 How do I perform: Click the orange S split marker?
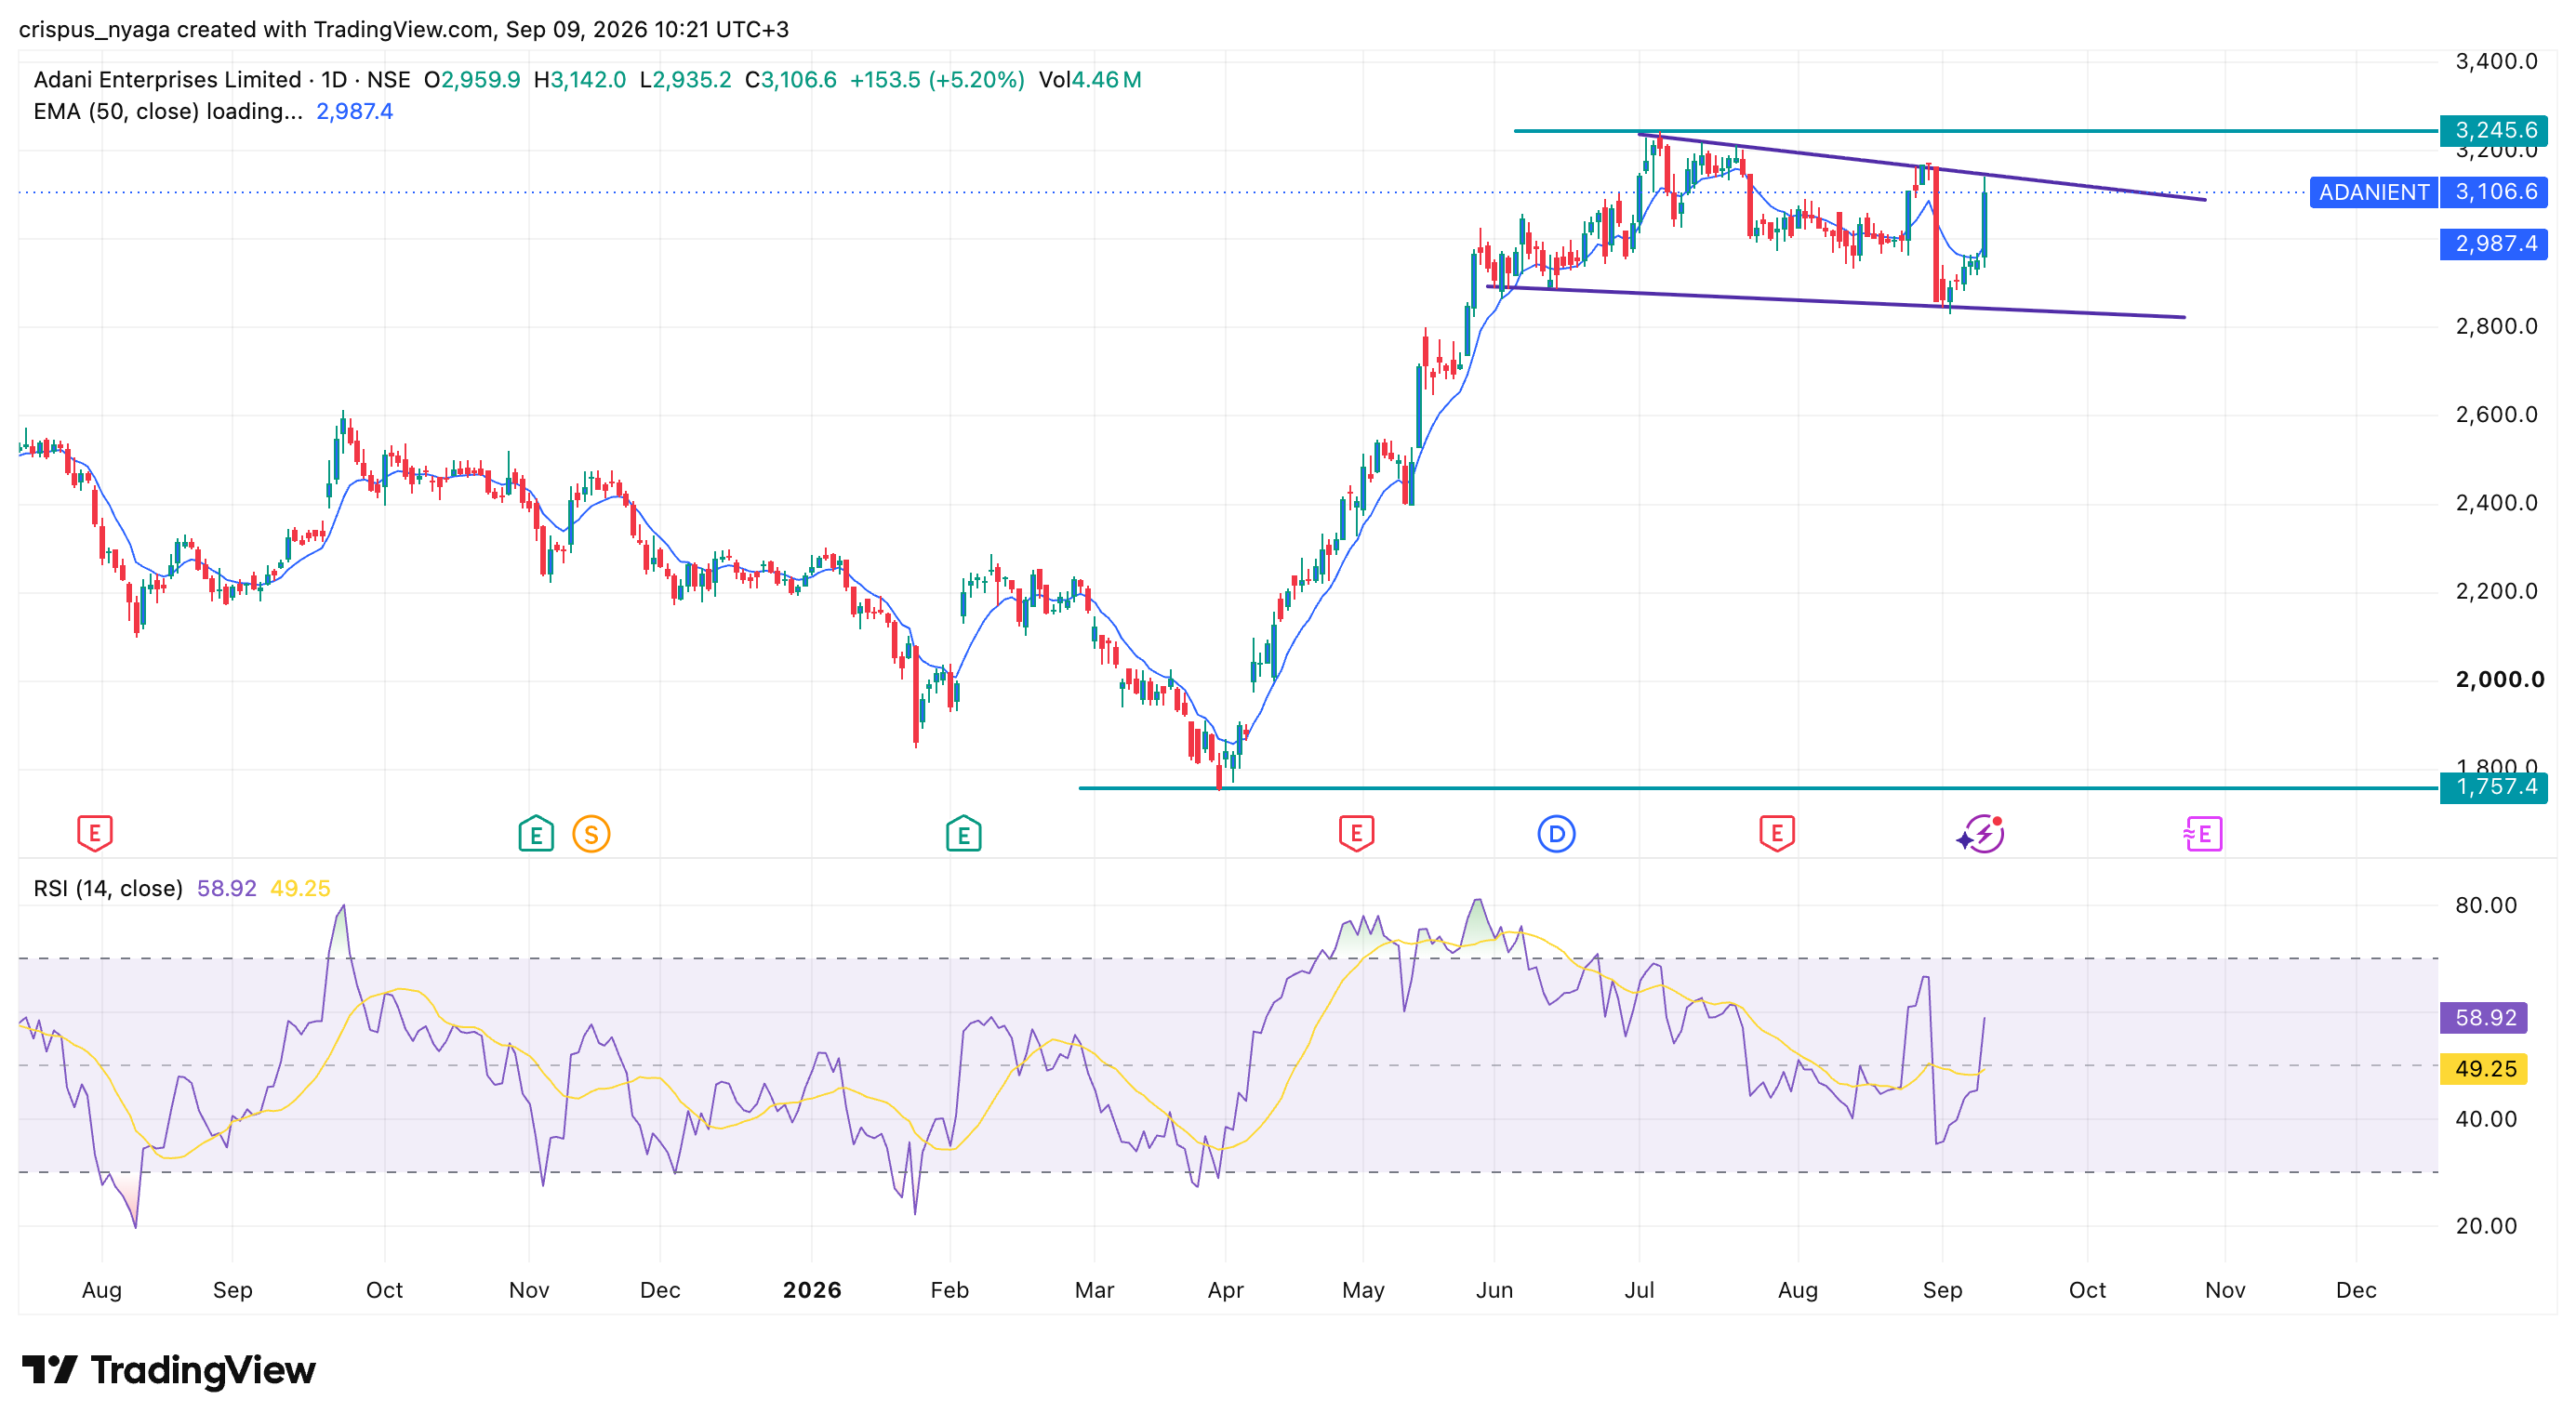click(591, 834)
